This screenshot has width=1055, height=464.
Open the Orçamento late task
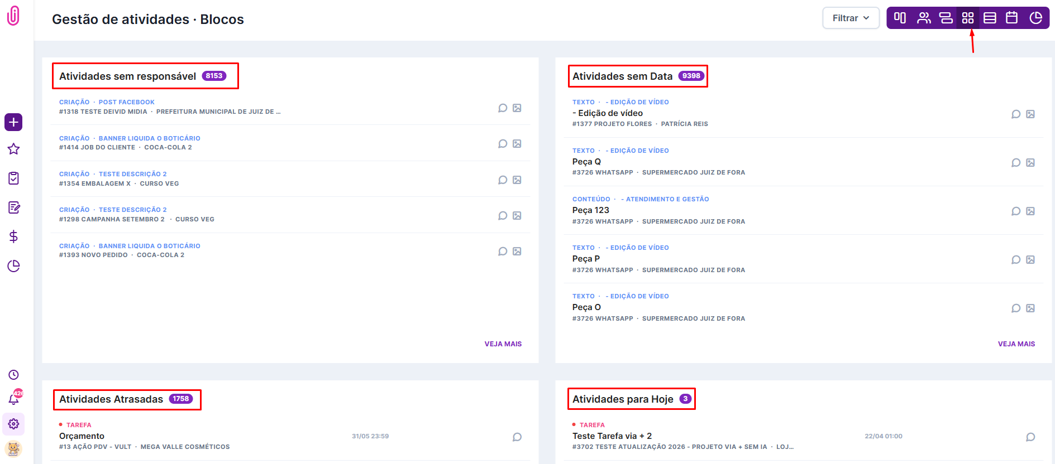pos(82,436)
